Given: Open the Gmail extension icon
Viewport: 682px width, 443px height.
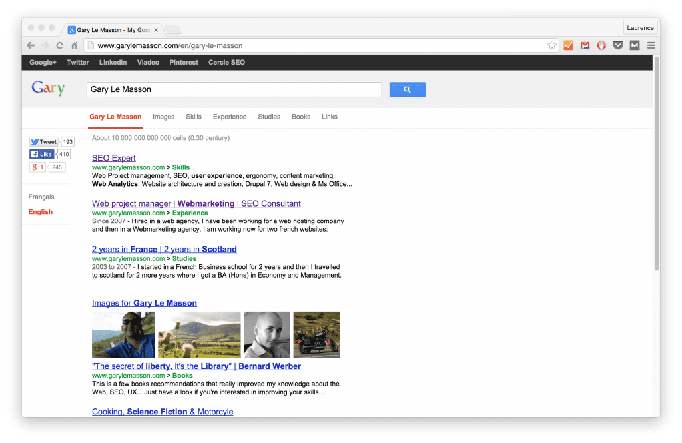Looking at the screenshot, I should click(x=585, y=45).
